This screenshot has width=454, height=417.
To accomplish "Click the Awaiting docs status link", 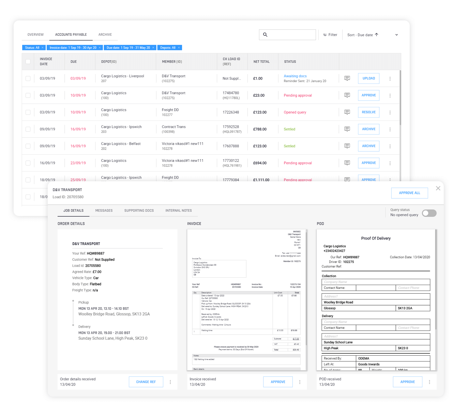I will pos(295,76).
